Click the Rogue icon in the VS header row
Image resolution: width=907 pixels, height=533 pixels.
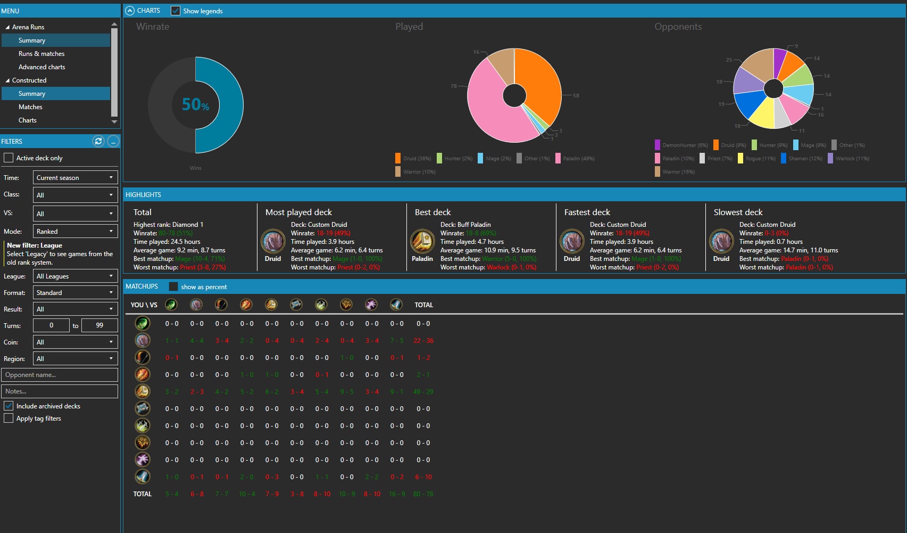point(321,305)
